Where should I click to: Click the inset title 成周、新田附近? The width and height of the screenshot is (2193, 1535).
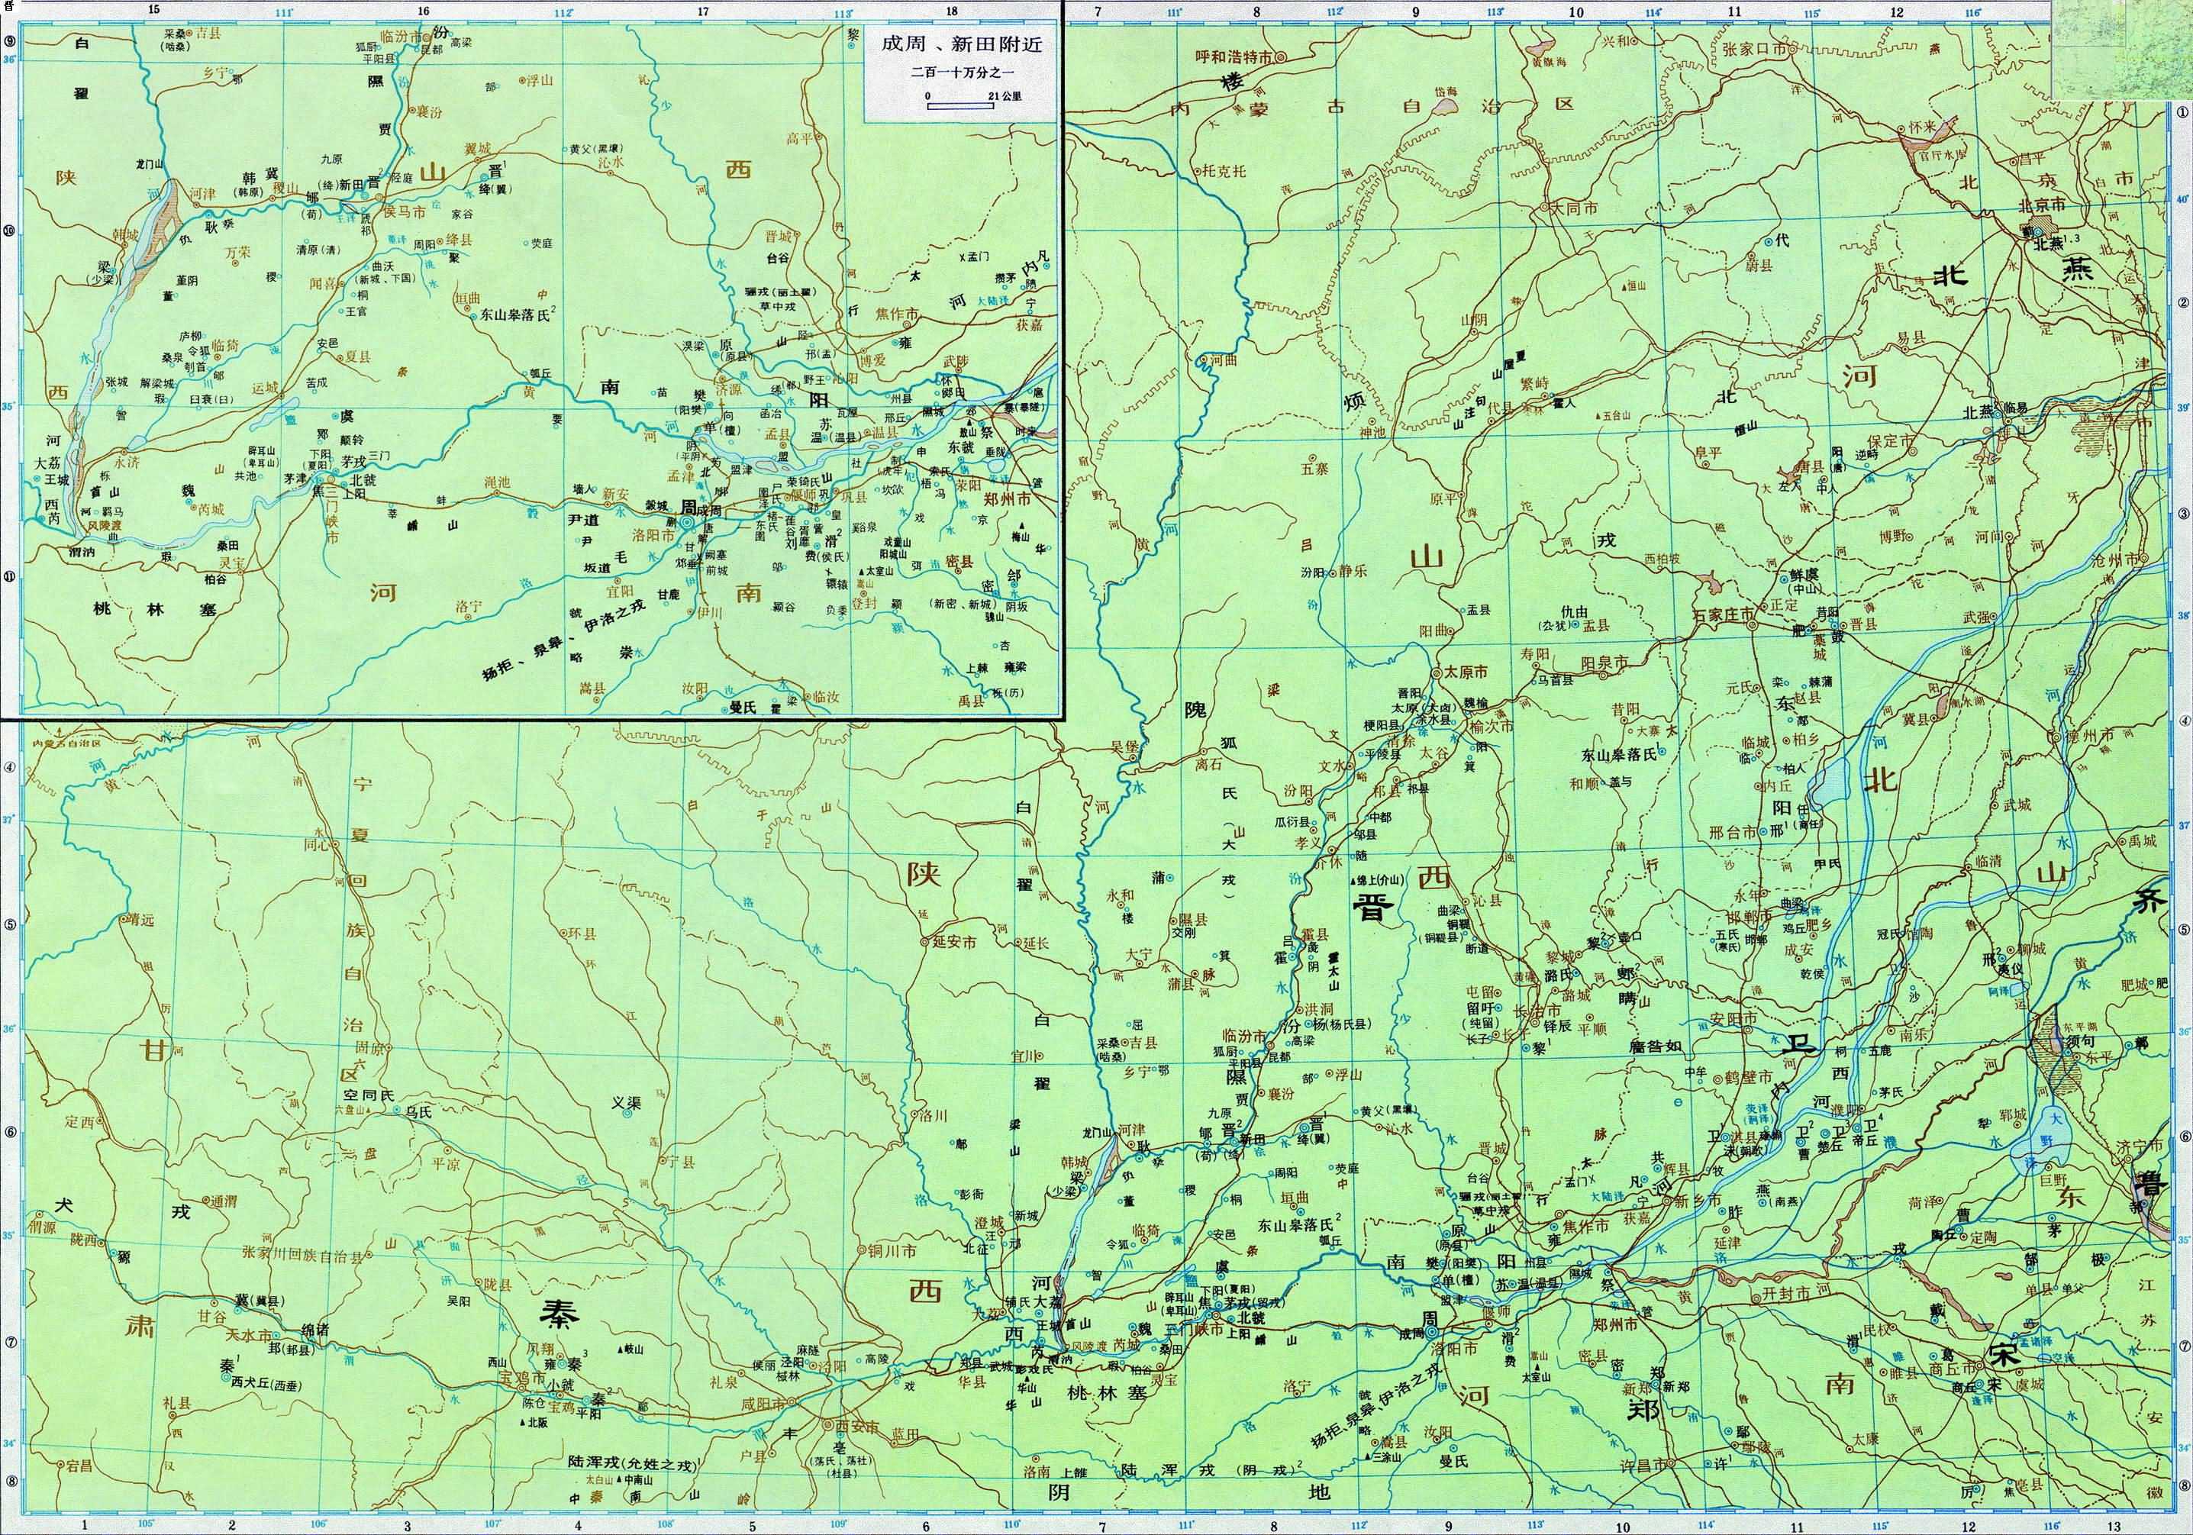(960, 46)
